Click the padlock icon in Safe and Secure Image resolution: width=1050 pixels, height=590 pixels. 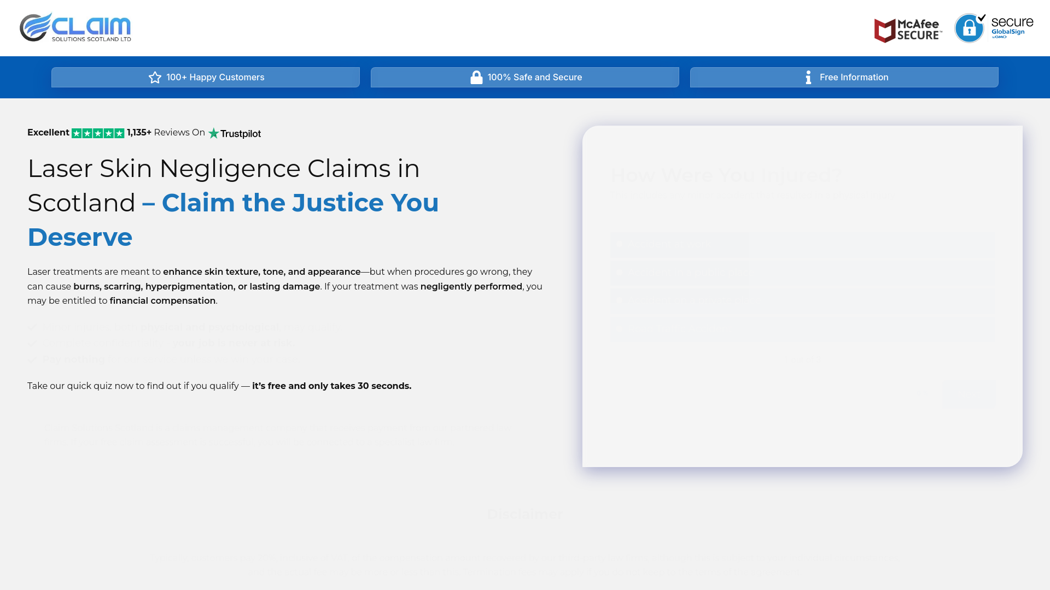pyautogui.click(x=476, y=78)
